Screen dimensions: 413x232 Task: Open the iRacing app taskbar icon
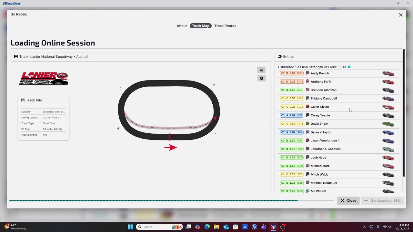pyautogui.click(x=273, y=227)
